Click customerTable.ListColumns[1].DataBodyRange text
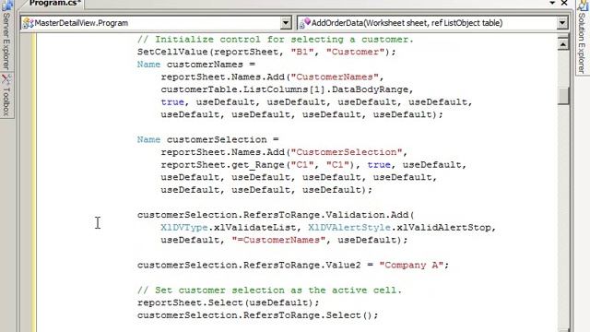Viewport: 590px width, 332px height. [x=285, y=89]
